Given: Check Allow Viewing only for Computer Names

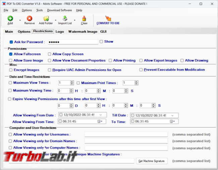Looking at the screenshot, I should pyautogui.click(x=10, y=148).
